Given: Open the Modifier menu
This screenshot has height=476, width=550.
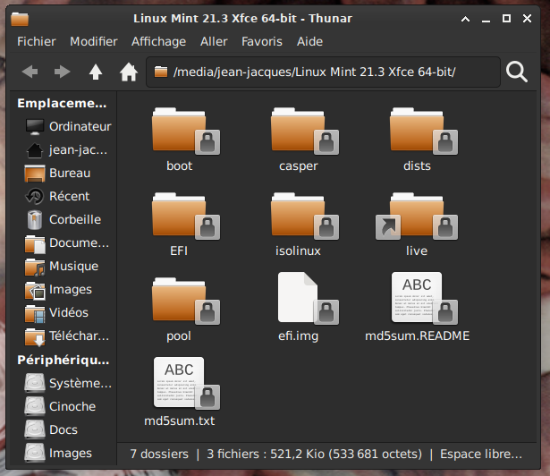Looking at the screenshot, I should tap(94, 41).
